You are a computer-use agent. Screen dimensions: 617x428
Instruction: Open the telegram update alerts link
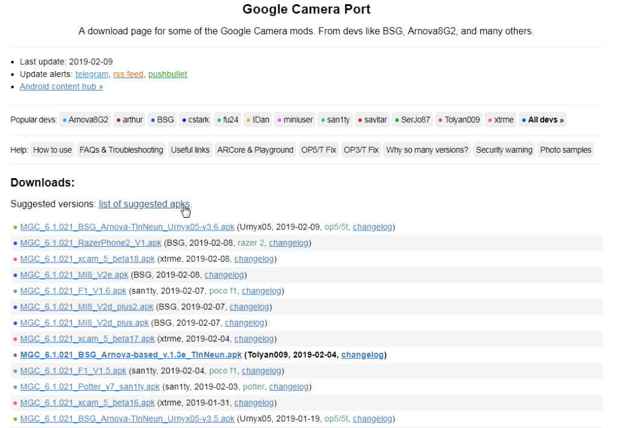coord(92,74)
